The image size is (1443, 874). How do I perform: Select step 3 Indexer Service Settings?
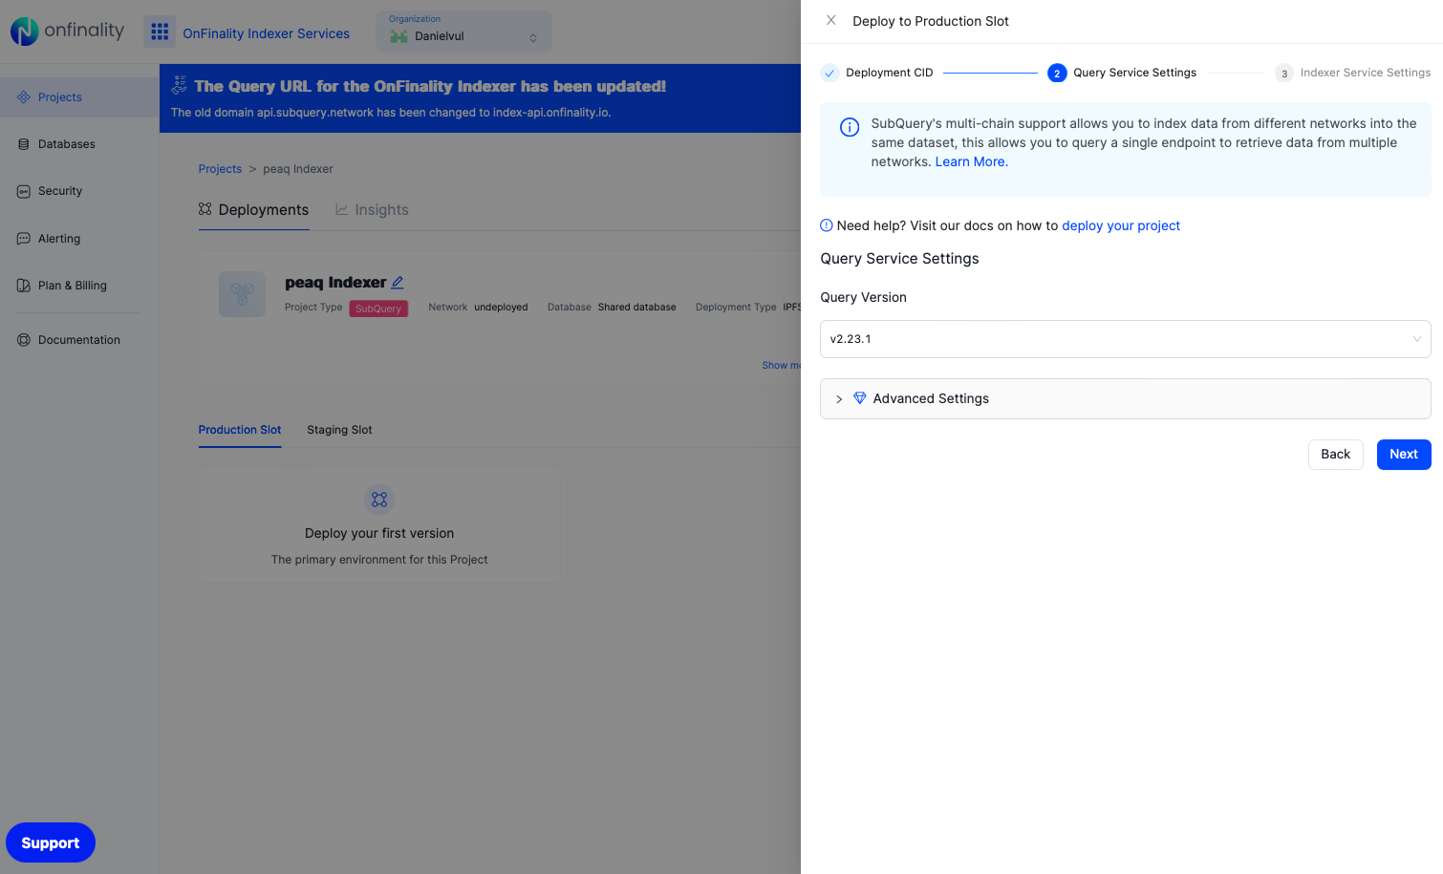coord(1366,72)
